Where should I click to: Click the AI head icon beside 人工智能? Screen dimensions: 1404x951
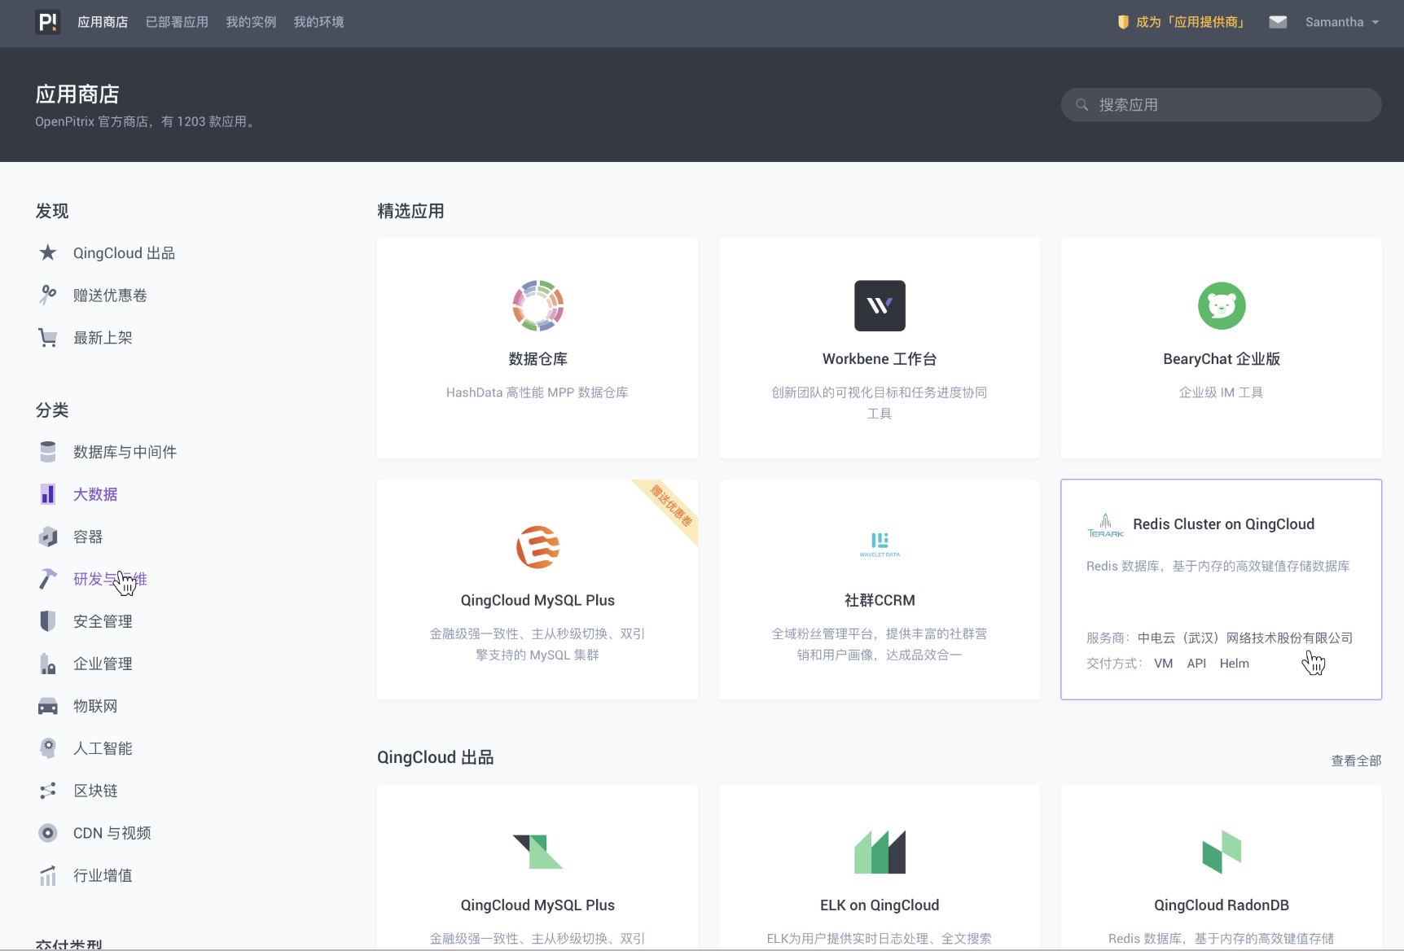click(x=48, y=748)
